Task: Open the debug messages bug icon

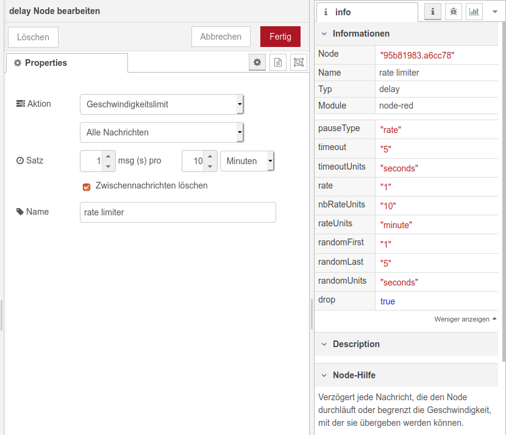Action: 453,12
